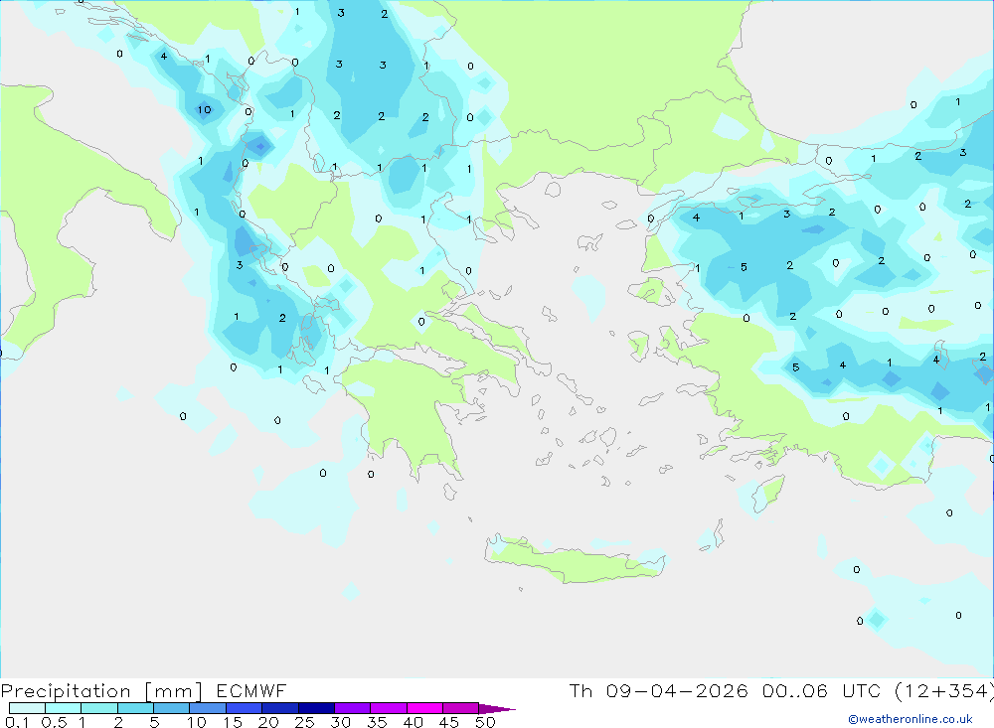Click the 25–30 mm dark blue swatch
The height and width of the screenshot is (728, 994).
[x=316, y=708]
